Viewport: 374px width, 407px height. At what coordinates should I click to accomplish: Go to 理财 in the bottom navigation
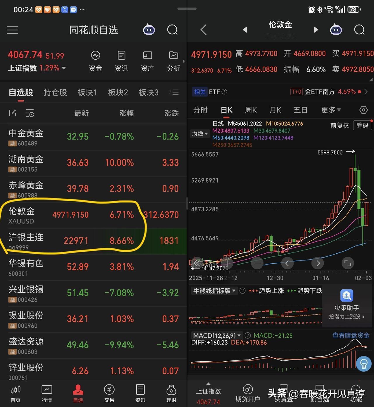point(171,394)
